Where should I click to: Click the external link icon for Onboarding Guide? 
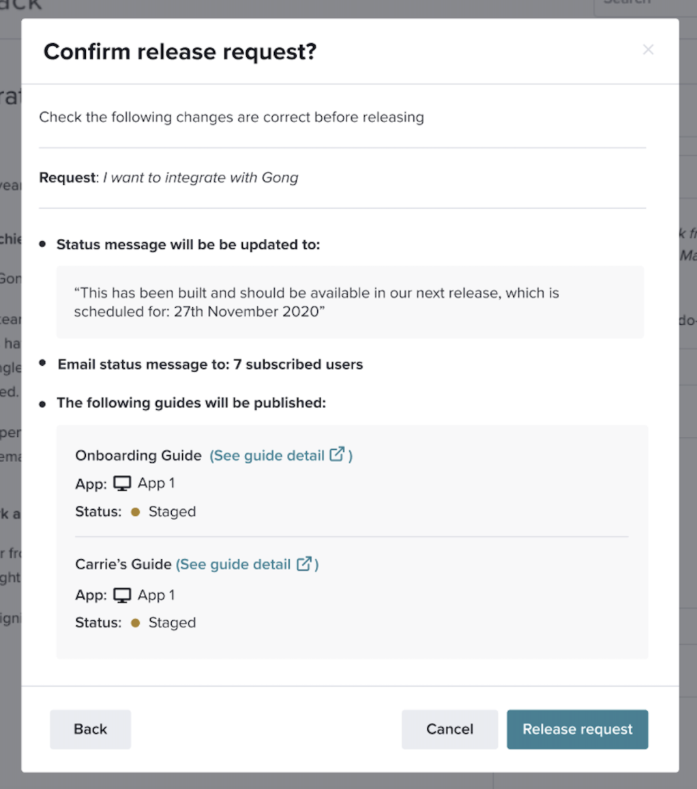[337, 454]
